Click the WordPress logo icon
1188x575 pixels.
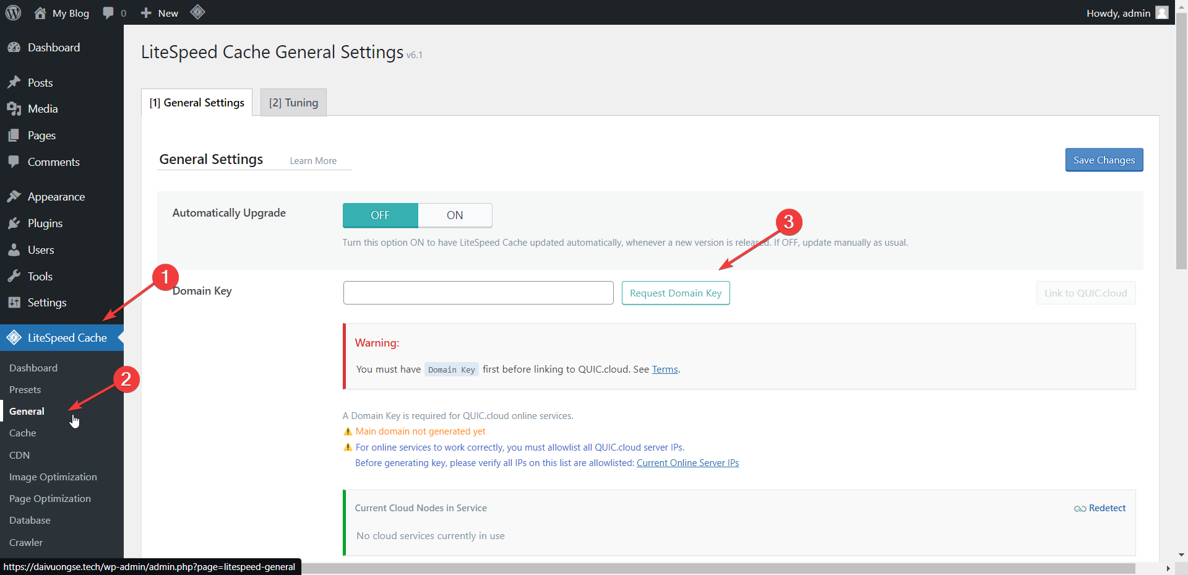pyautogui.click(x=13, y=12)
